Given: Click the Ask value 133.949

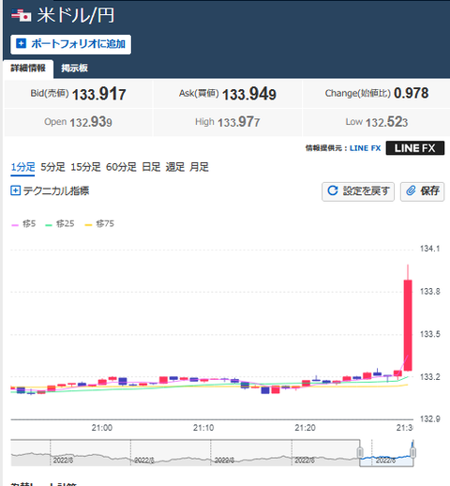Looking at the screenshot, I should (249, 94).
